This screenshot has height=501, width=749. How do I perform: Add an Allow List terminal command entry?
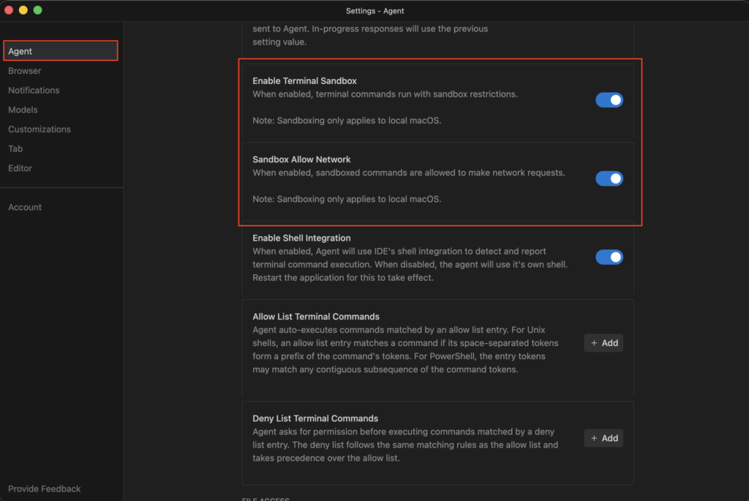(603, 343)
